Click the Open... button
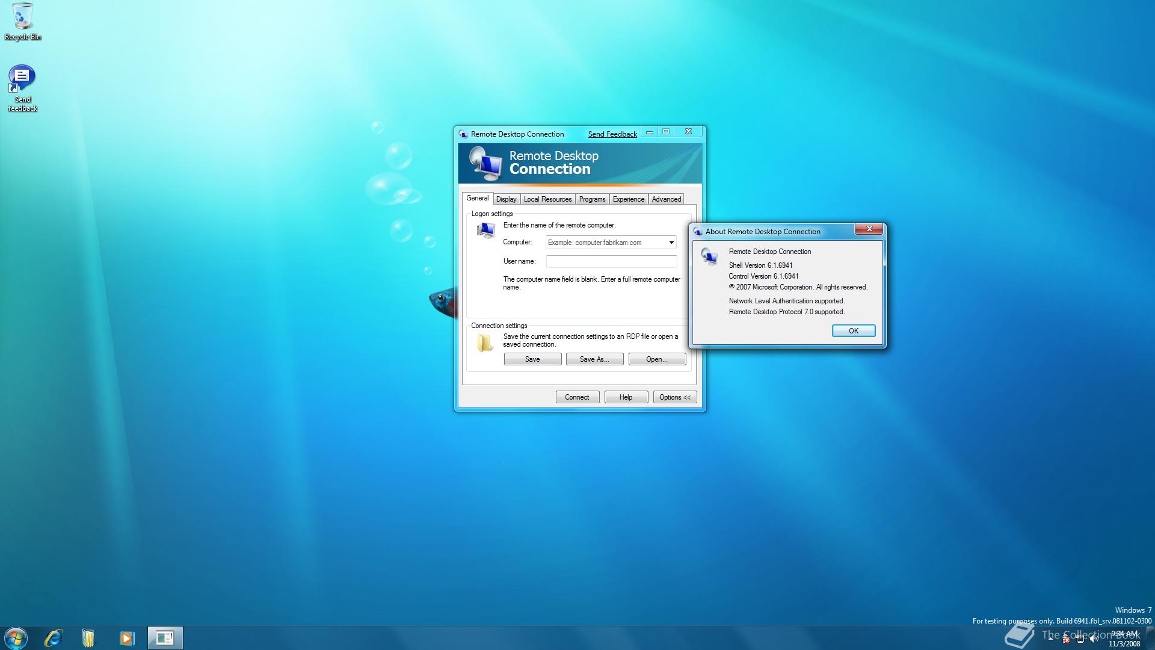Image resolution: width=1155 pixels, height=650 pixels. pos(657,359)
